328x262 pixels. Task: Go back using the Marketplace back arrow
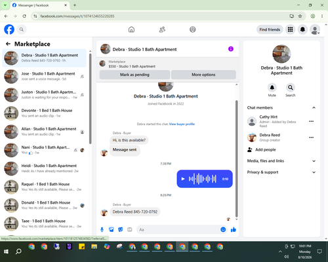coord(9,44)
